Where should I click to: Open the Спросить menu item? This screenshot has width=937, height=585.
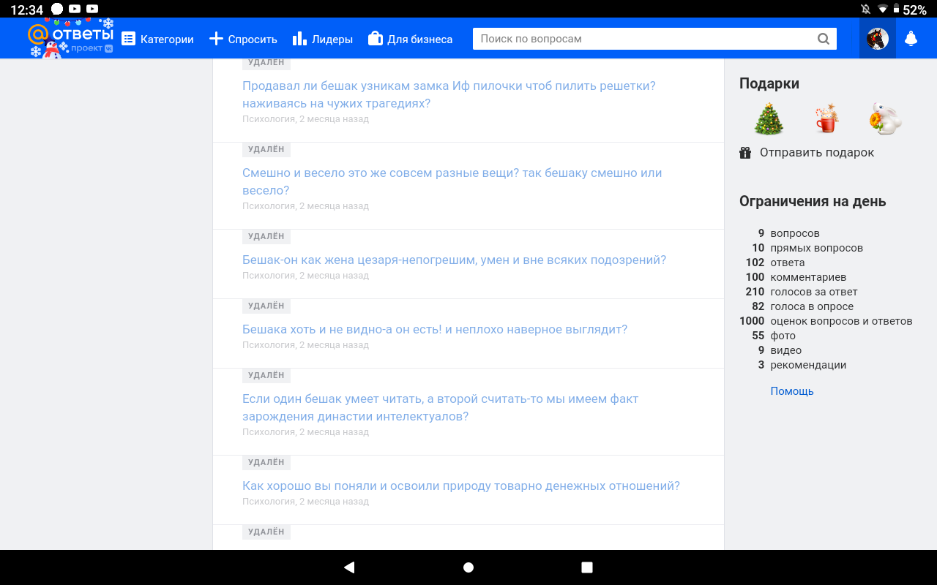[243, 39]
